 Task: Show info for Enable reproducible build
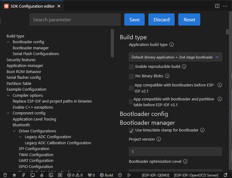pos(184,66)
